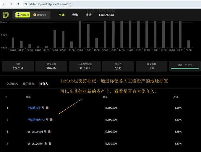Image resolution: width=201 pixels, height=152 pixels.
Task: Open the 查询 menu
Action: point(75,15)
